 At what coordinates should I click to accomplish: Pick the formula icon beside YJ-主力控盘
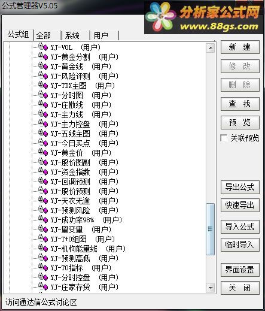tap(43, 123)
